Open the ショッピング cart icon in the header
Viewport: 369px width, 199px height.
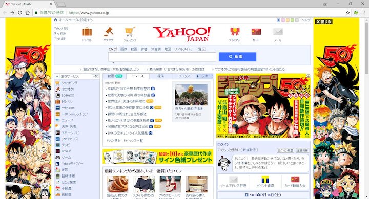coord(130,32)
